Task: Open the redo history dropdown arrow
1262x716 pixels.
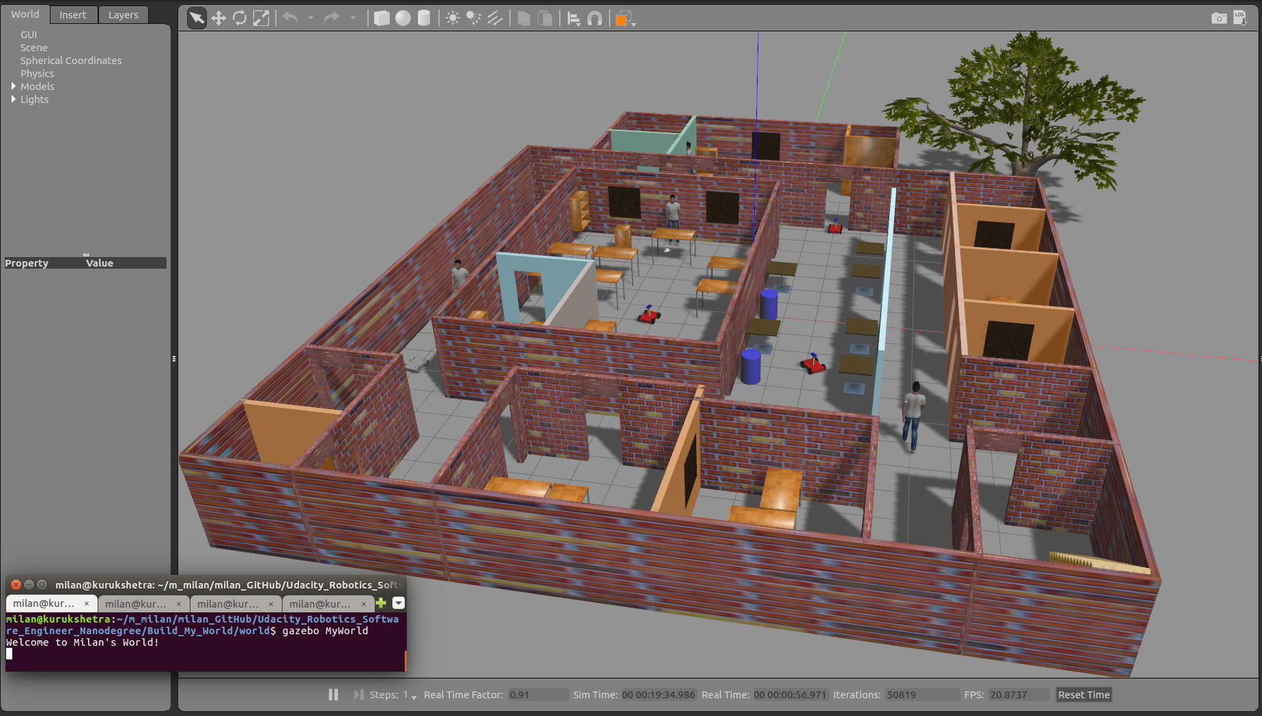Action: pos(353,18)
